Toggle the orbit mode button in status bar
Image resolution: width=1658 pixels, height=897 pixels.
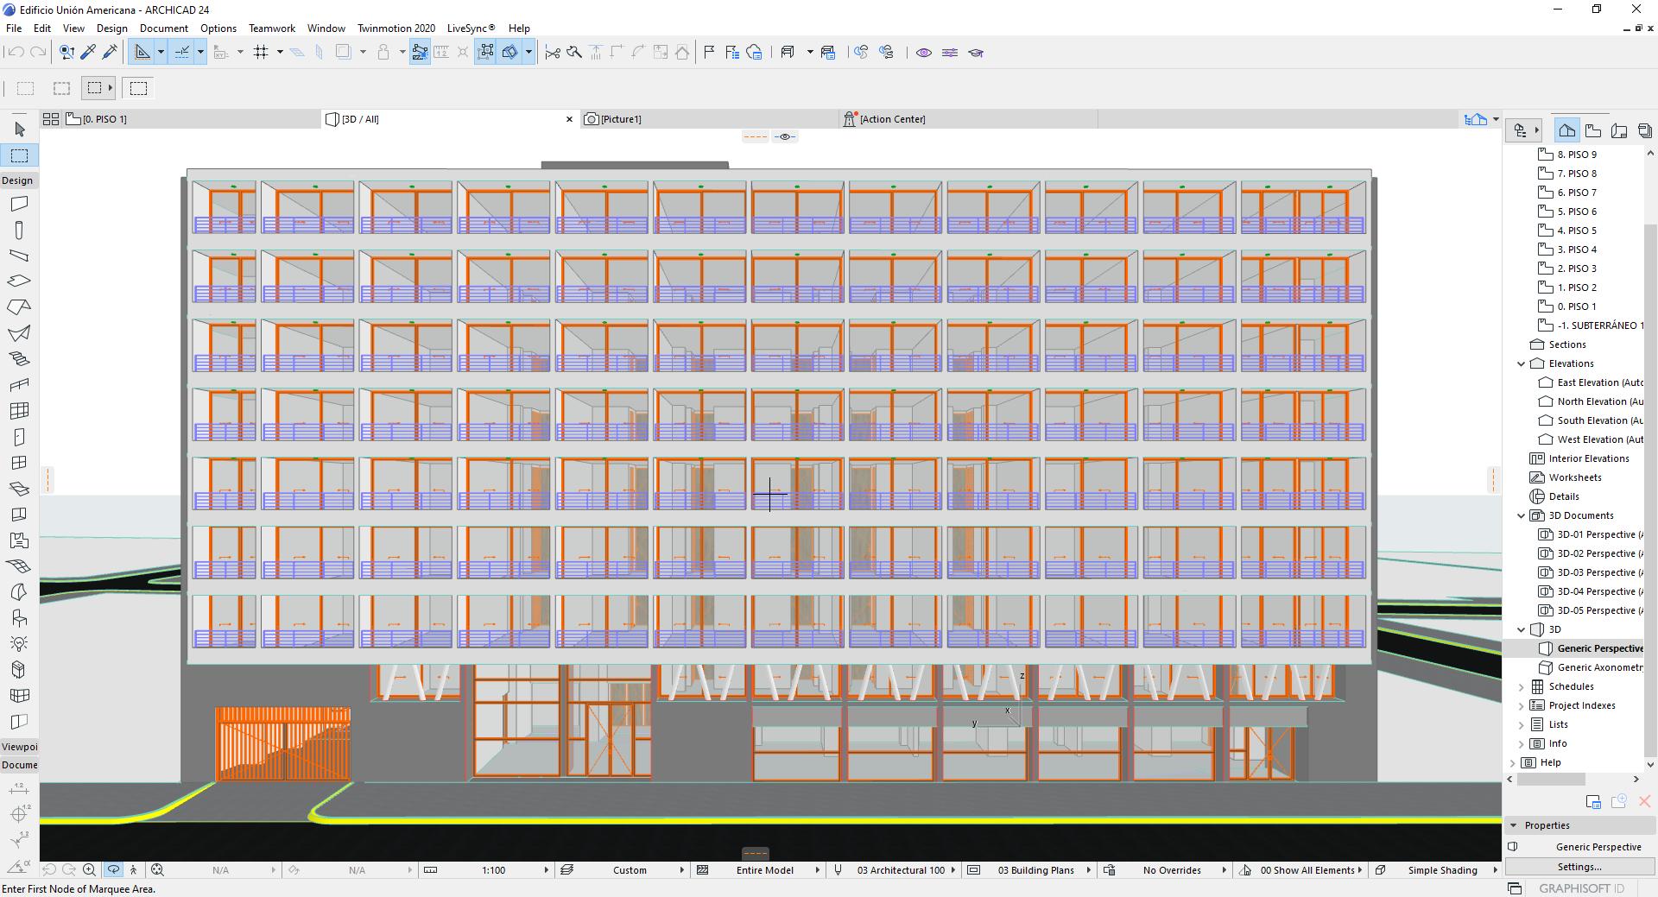(x=113, y=870)
